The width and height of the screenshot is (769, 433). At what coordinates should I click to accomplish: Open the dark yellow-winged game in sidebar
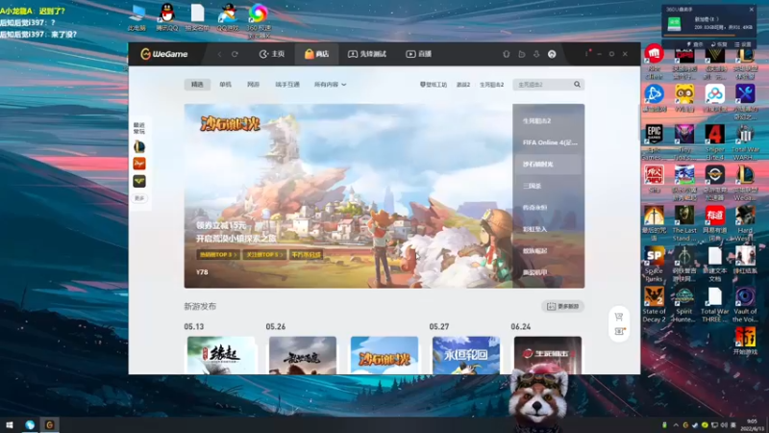coord(139,181)
